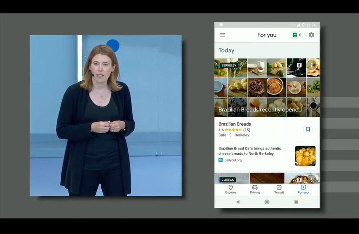Tap the 2 AREAS label
Screen dimensions: 359x234
(x=227, y=180)
